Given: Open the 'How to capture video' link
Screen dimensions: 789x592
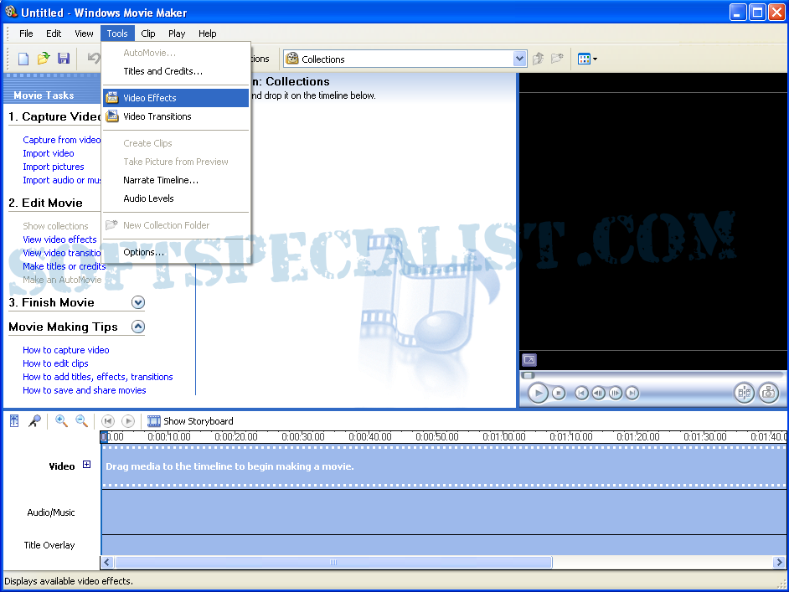Looking at the screenshot, I should [x=66, y=350].
